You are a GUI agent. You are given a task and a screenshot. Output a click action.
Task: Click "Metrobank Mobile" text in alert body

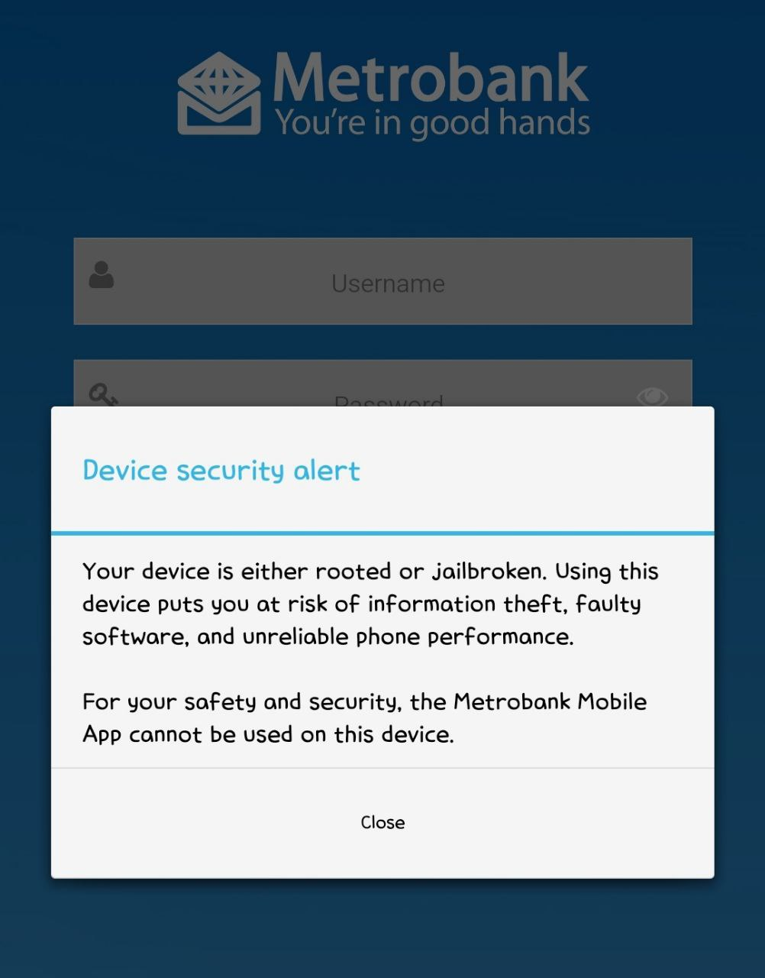pos(550,701)
